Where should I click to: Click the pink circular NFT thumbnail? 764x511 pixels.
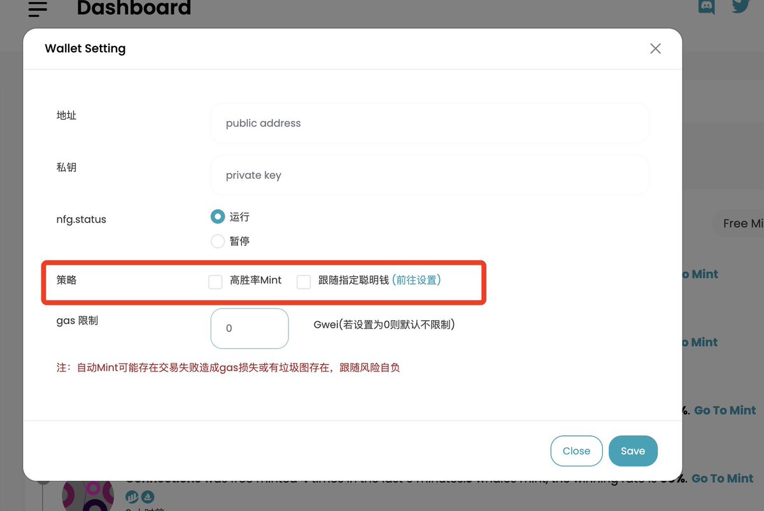88,495
